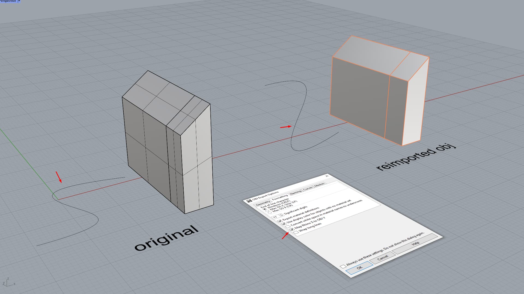Click the OBJ Export Options title icon
The image size is (524, 294).
click(249, 201)
